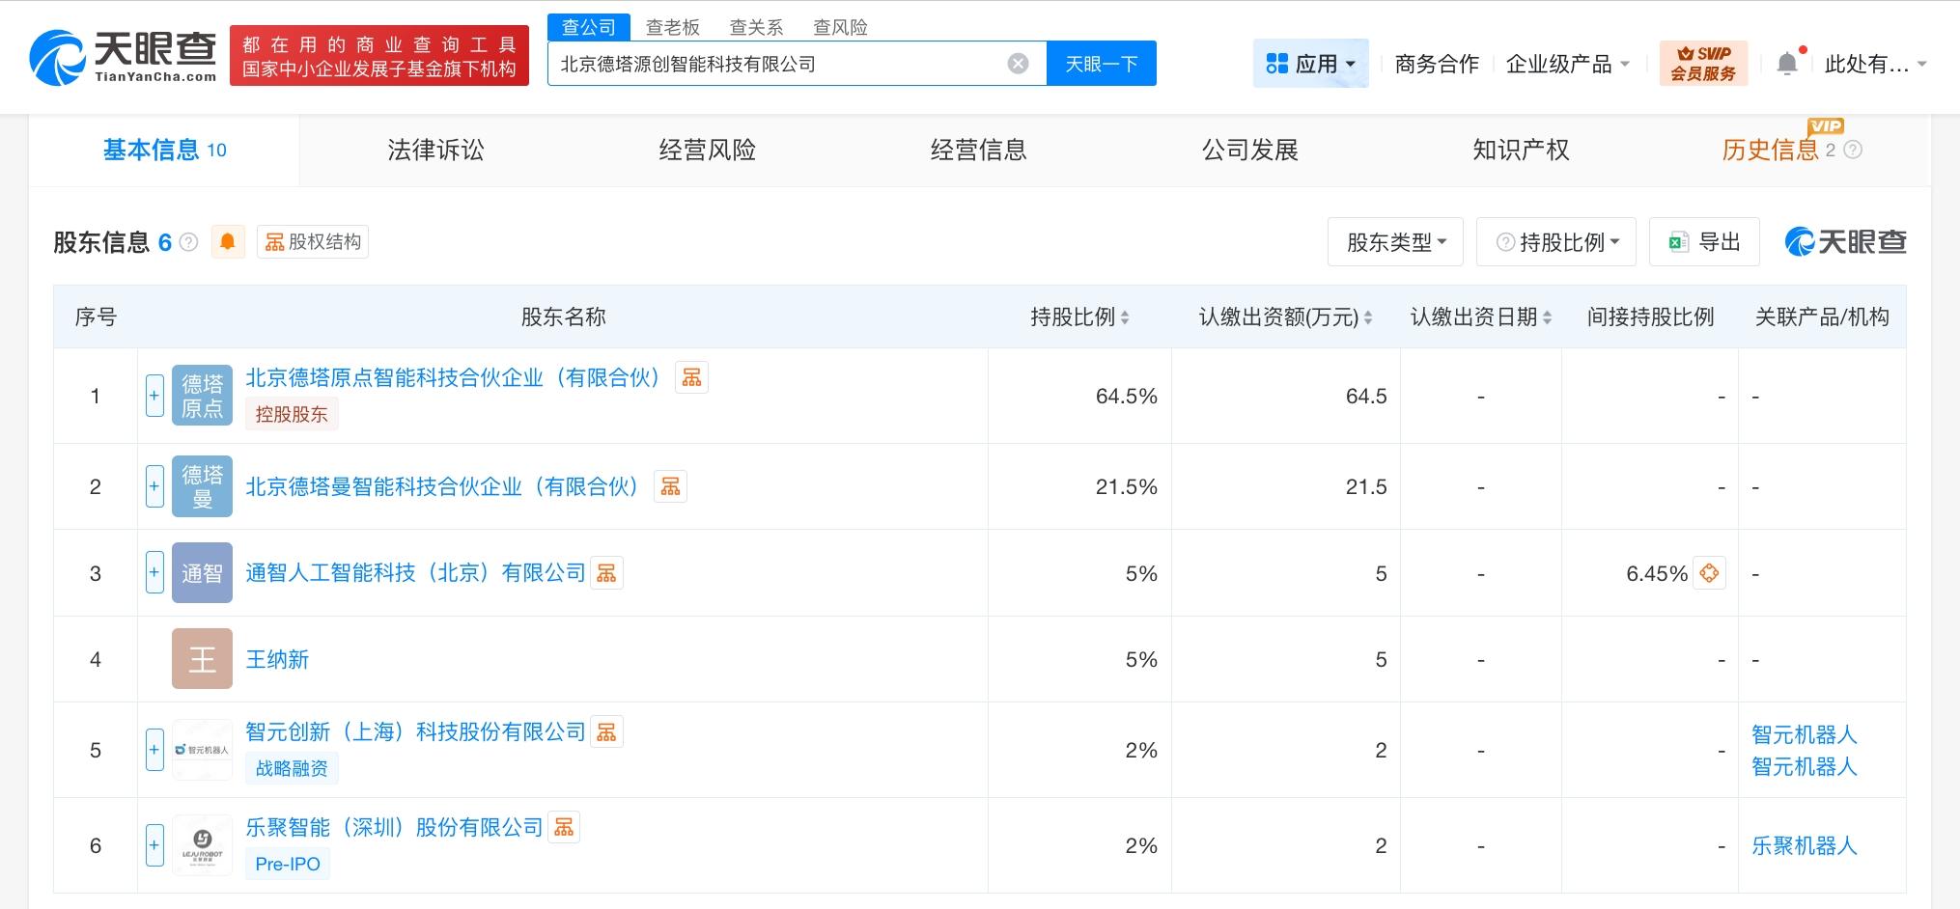Open shareholder link 王纳新

tap(277, 659)
